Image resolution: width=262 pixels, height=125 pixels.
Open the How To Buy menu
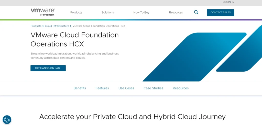pyautogui.click(x=141, y=12)
